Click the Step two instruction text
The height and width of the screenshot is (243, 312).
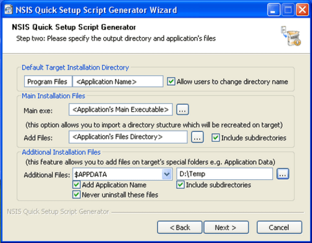pyautogui.click(x=116, y=38)
